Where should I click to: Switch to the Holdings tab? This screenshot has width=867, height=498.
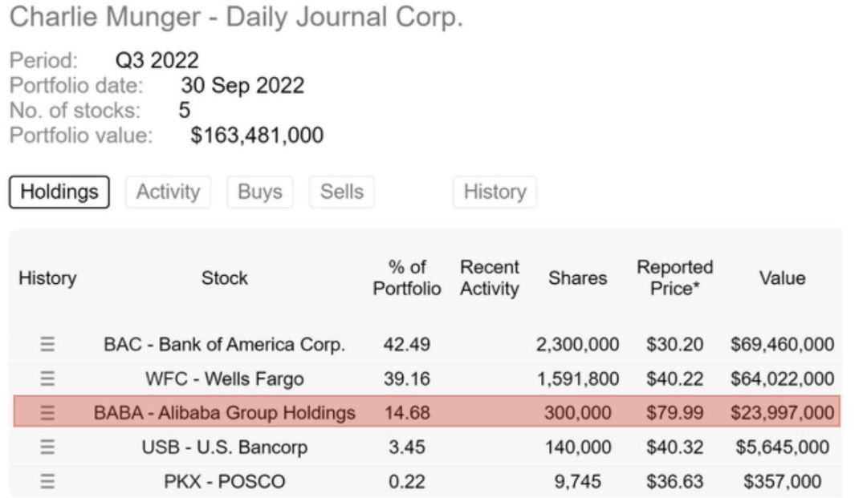[x=59, y=192]
